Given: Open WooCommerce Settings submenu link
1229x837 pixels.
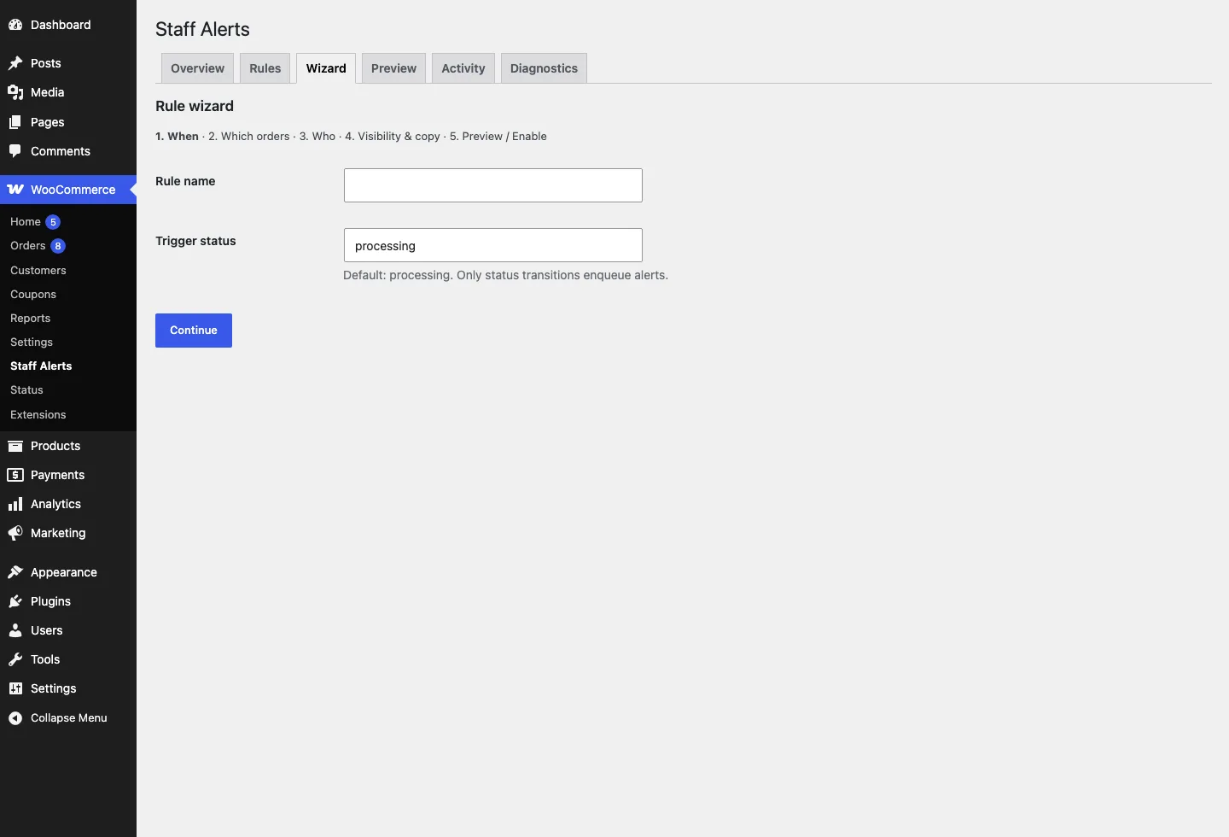Looking at the screenshot, I should 32,342.
